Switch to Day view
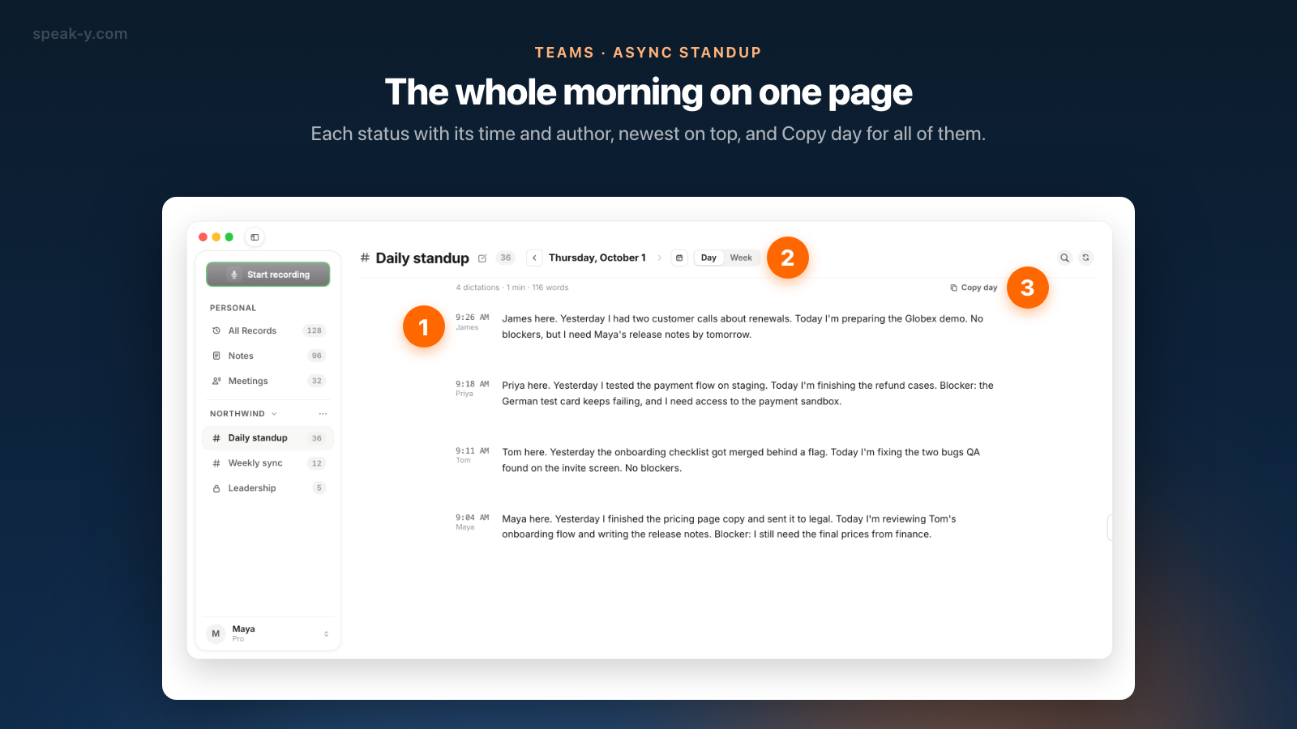 (x=708, y=258)
